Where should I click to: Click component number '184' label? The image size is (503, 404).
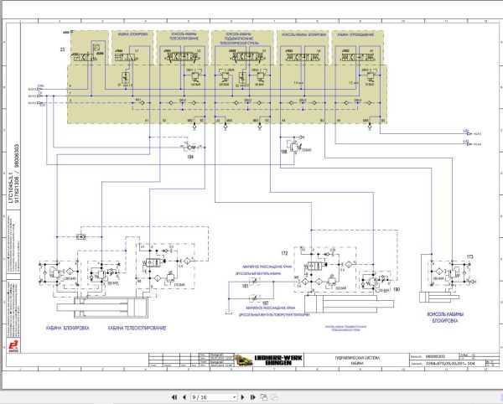(190, 157)
